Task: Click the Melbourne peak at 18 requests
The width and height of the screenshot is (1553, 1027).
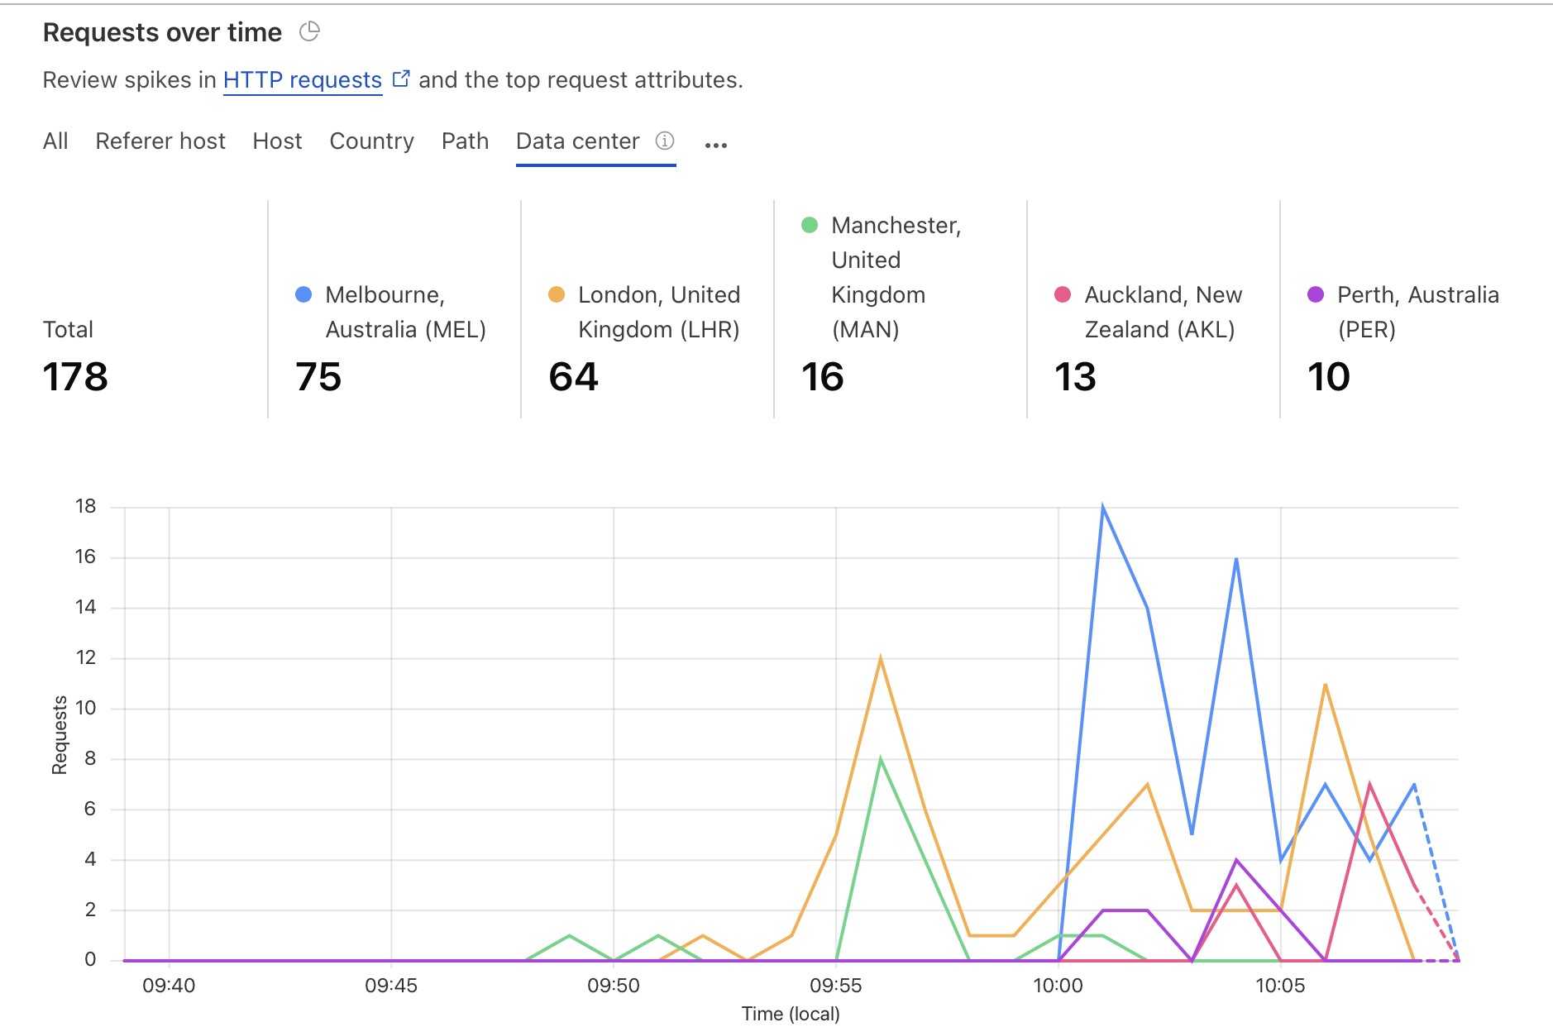Action: pos(1103,507)
